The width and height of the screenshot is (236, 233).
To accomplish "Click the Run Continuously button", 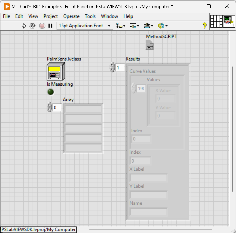I will pos(32,26).
